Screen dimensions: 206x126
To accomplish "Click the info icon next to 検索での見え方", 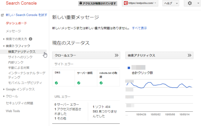I will (x=31, y=39).
